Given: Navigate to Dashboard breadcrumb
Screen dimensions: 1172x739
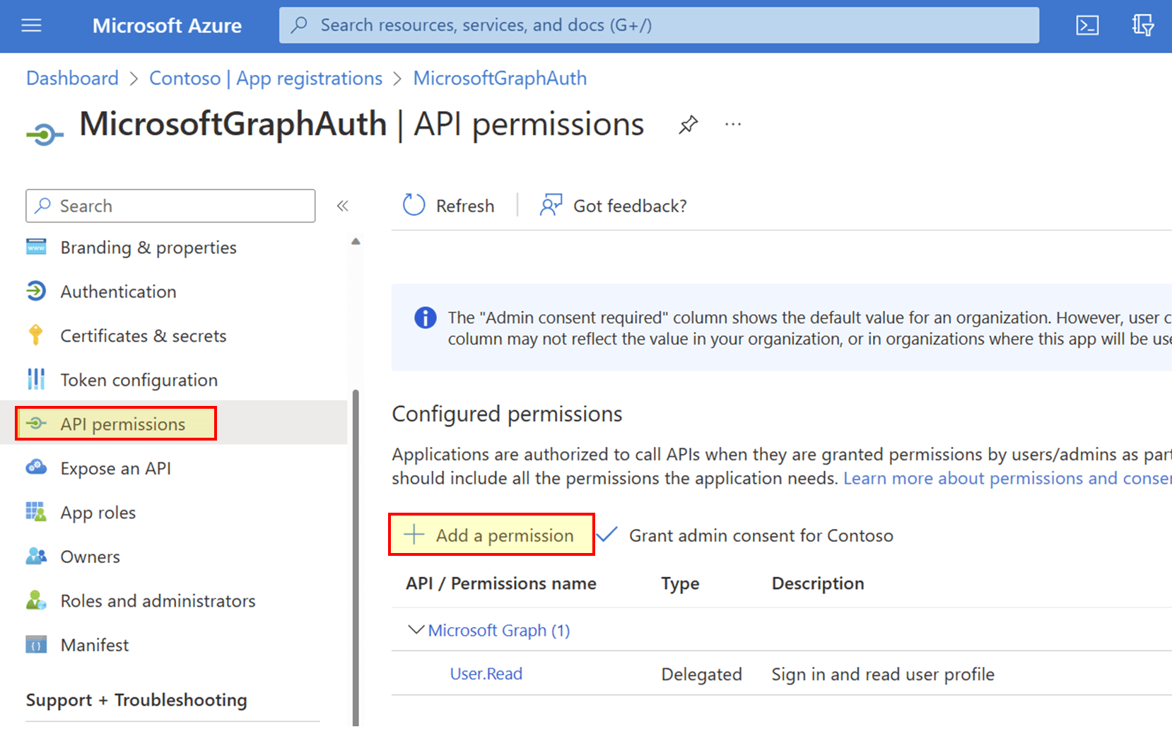Looking at the screenshot, I should (x=72, y=78).
